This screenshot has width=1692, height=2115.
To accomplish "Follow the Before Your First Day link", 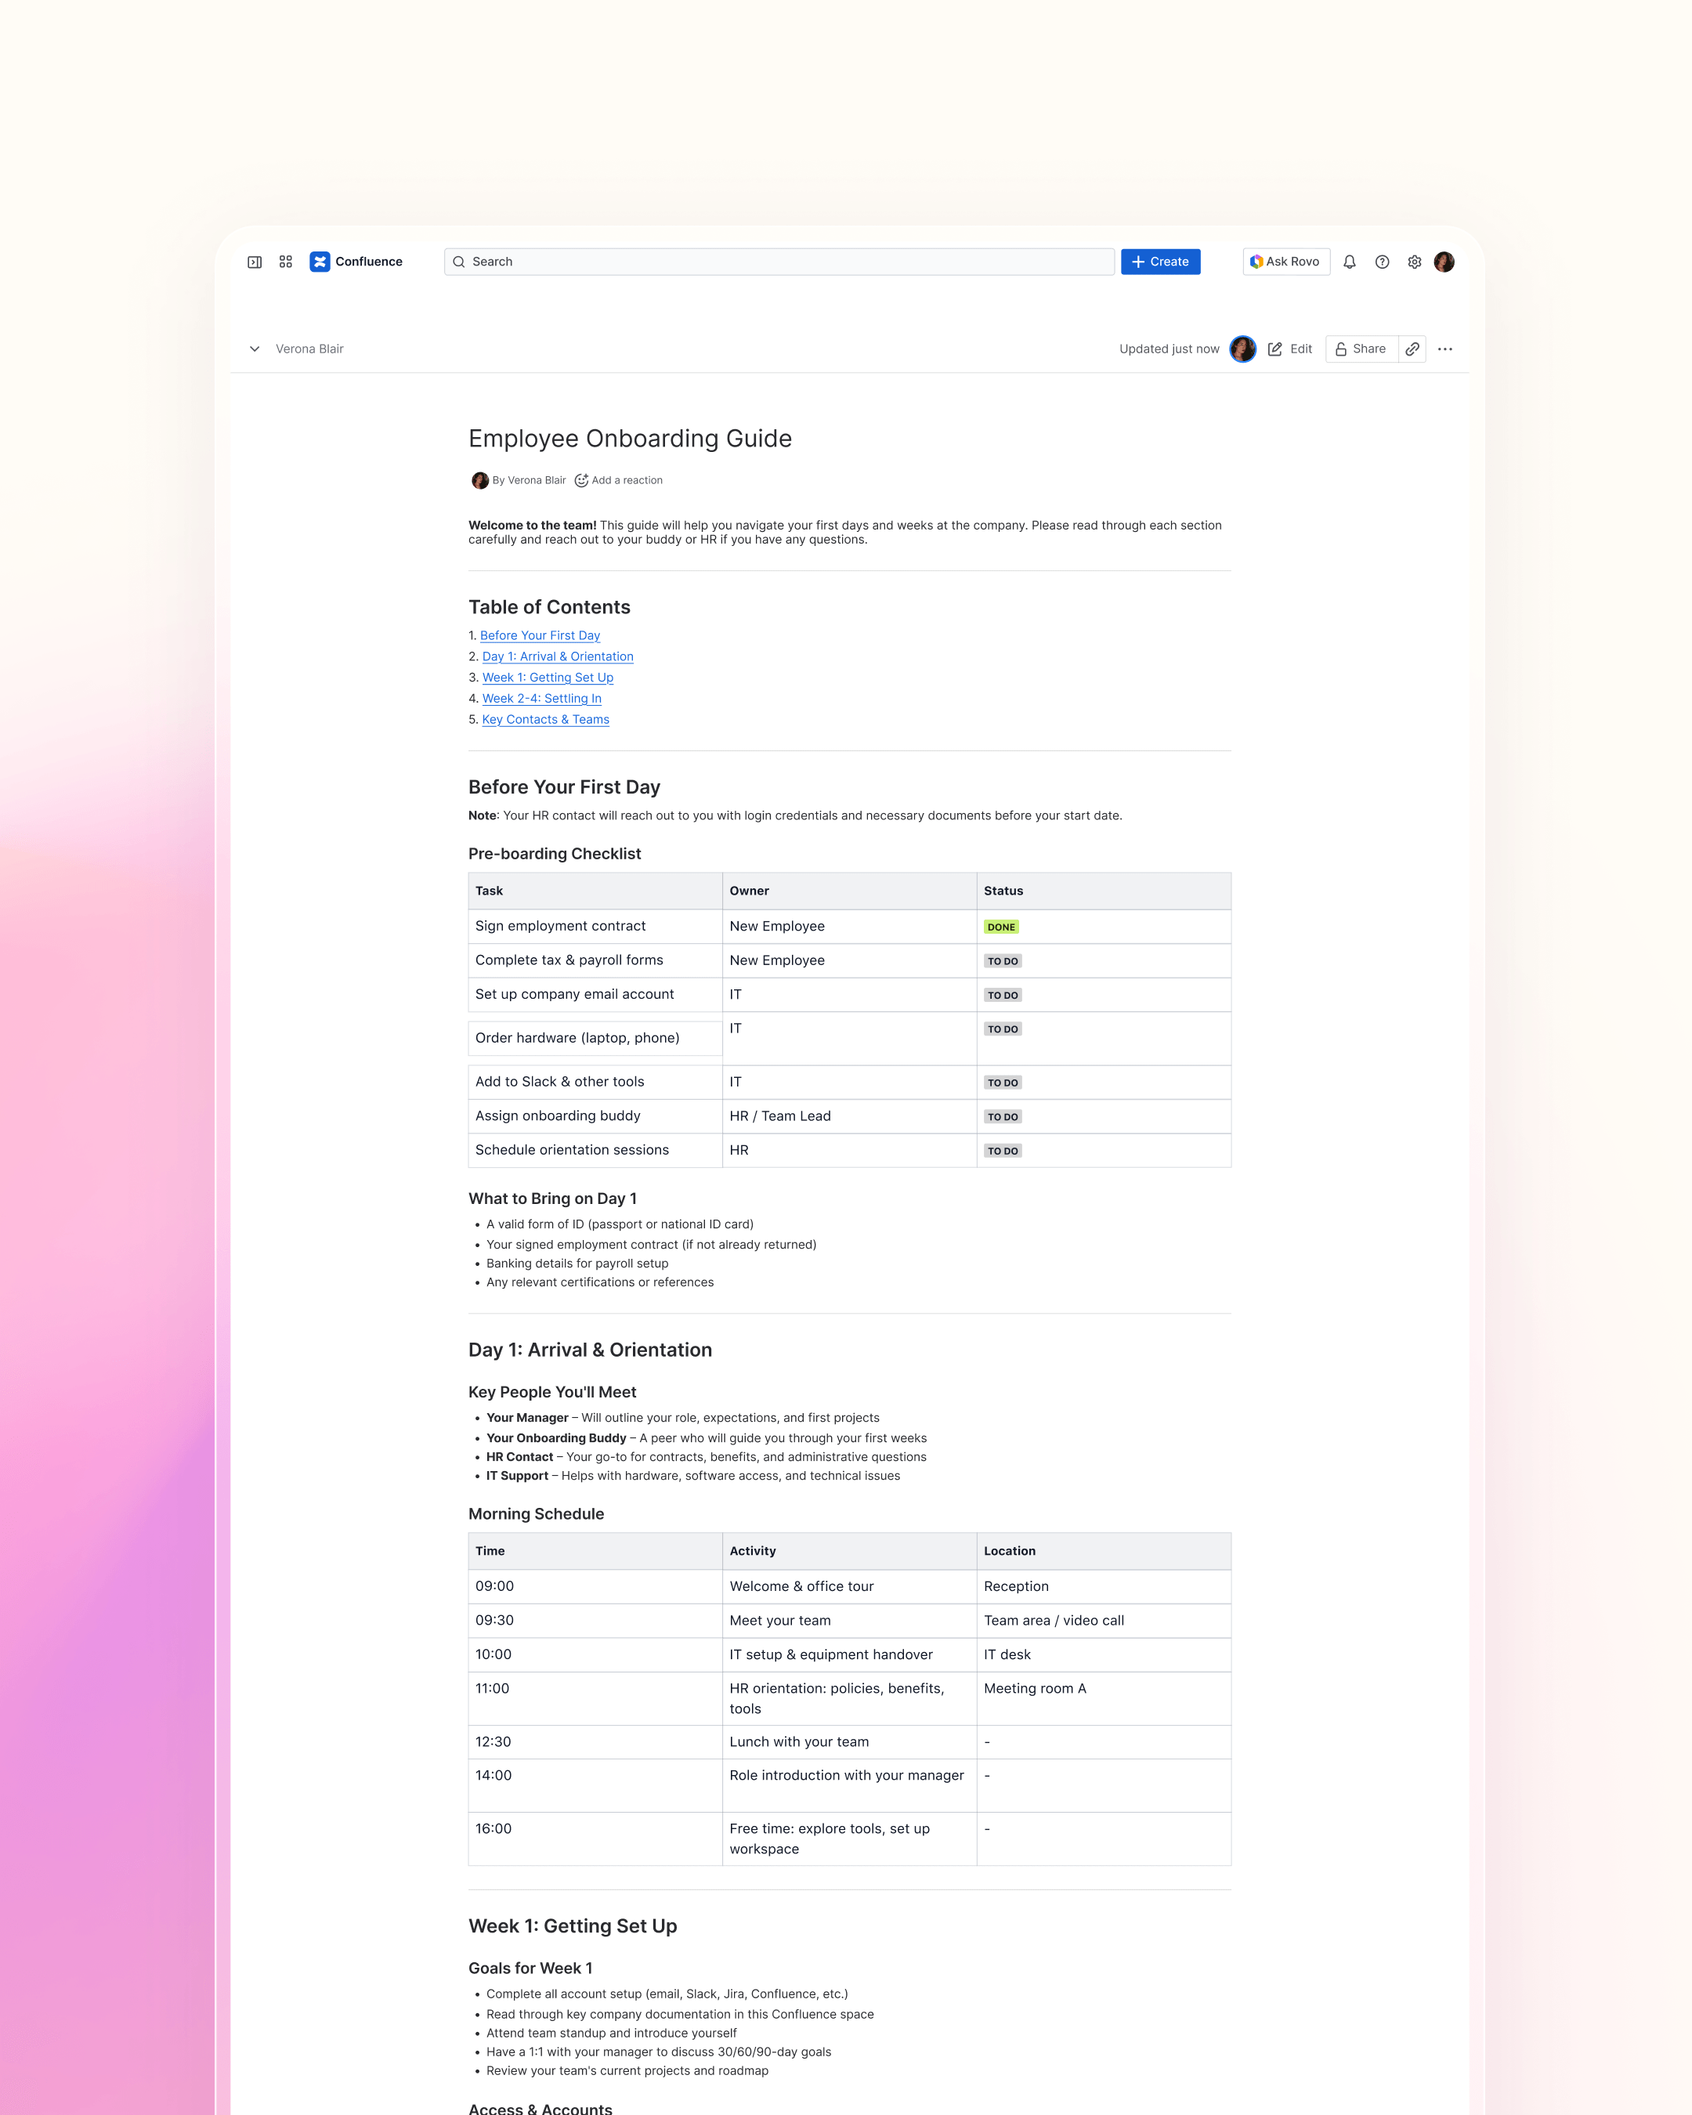I will (540, 636).
